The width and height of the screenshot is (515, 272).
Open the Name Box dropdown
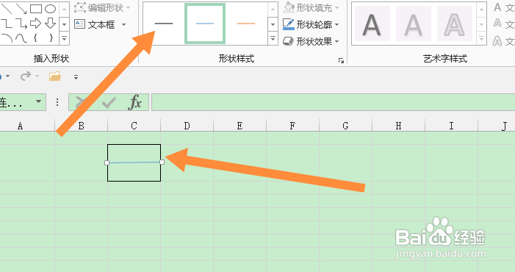(x=38, y=101)
